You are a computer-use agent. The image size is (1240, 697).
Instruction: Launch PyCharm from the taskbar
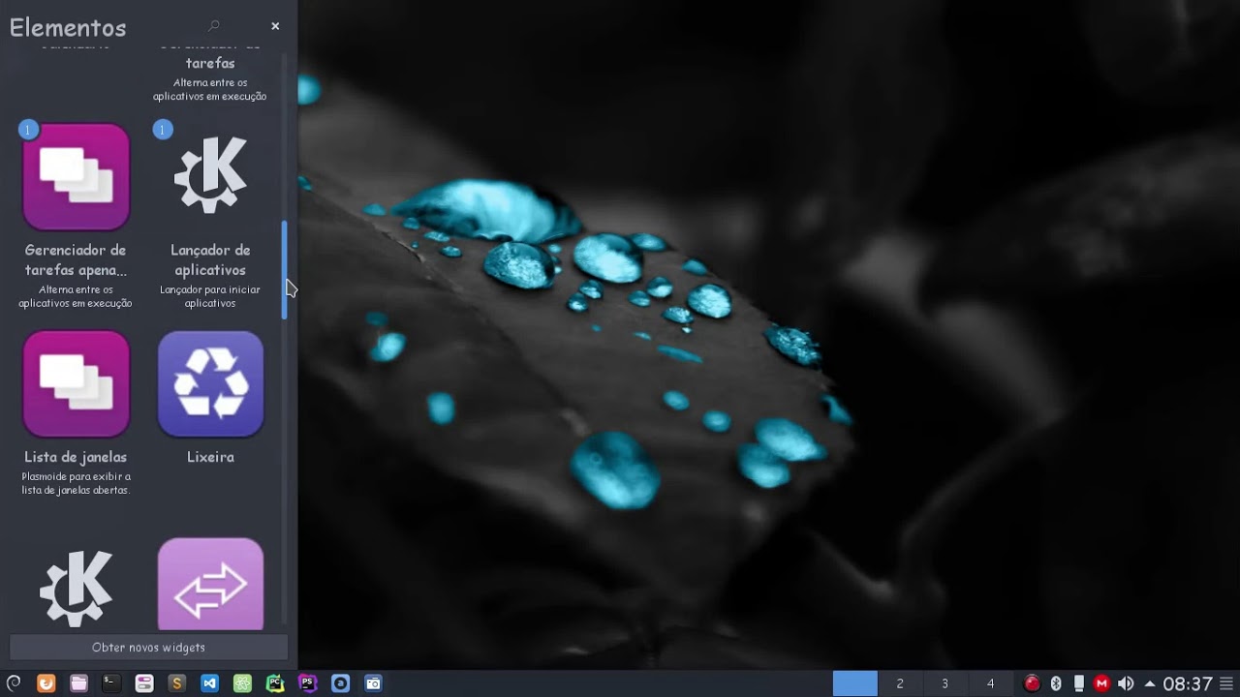click(275, 683)
